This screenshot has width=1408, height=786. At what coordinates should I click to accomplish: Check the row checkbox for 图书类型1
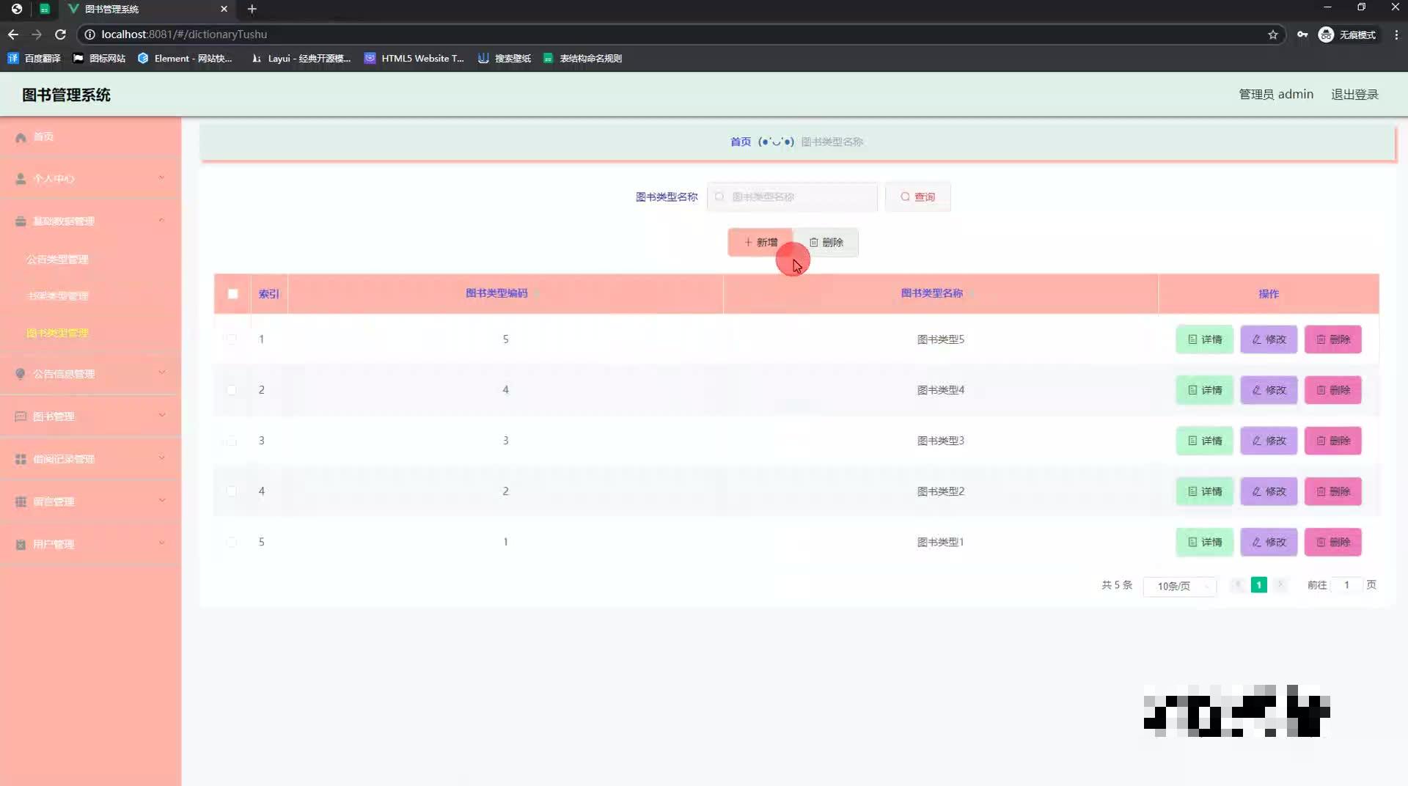point(232,543)
